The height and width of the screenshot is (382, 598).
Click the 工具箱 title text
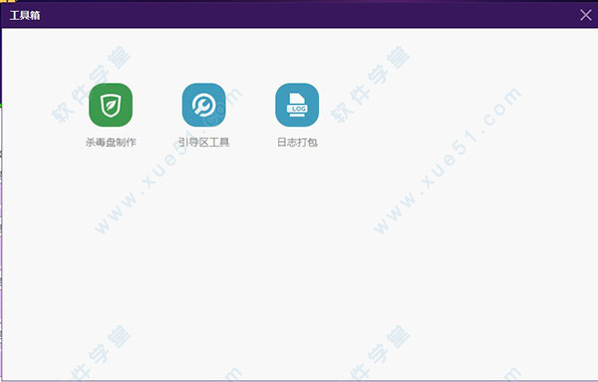coord(25,15)
